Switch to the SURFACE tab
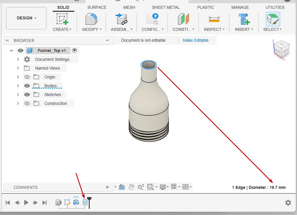 [x=97, y=7]
